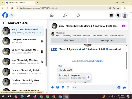Go to the Home feed icon
Screen dimensions: 132x99
tap(52, 15)
